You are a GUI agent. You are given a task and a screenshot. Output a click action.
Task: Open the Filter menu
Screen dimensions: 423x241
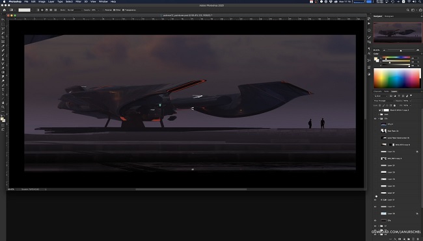click(x=78, y=1)
